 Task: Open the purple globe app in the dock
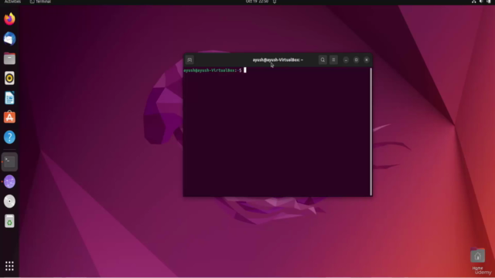[9, 182]
